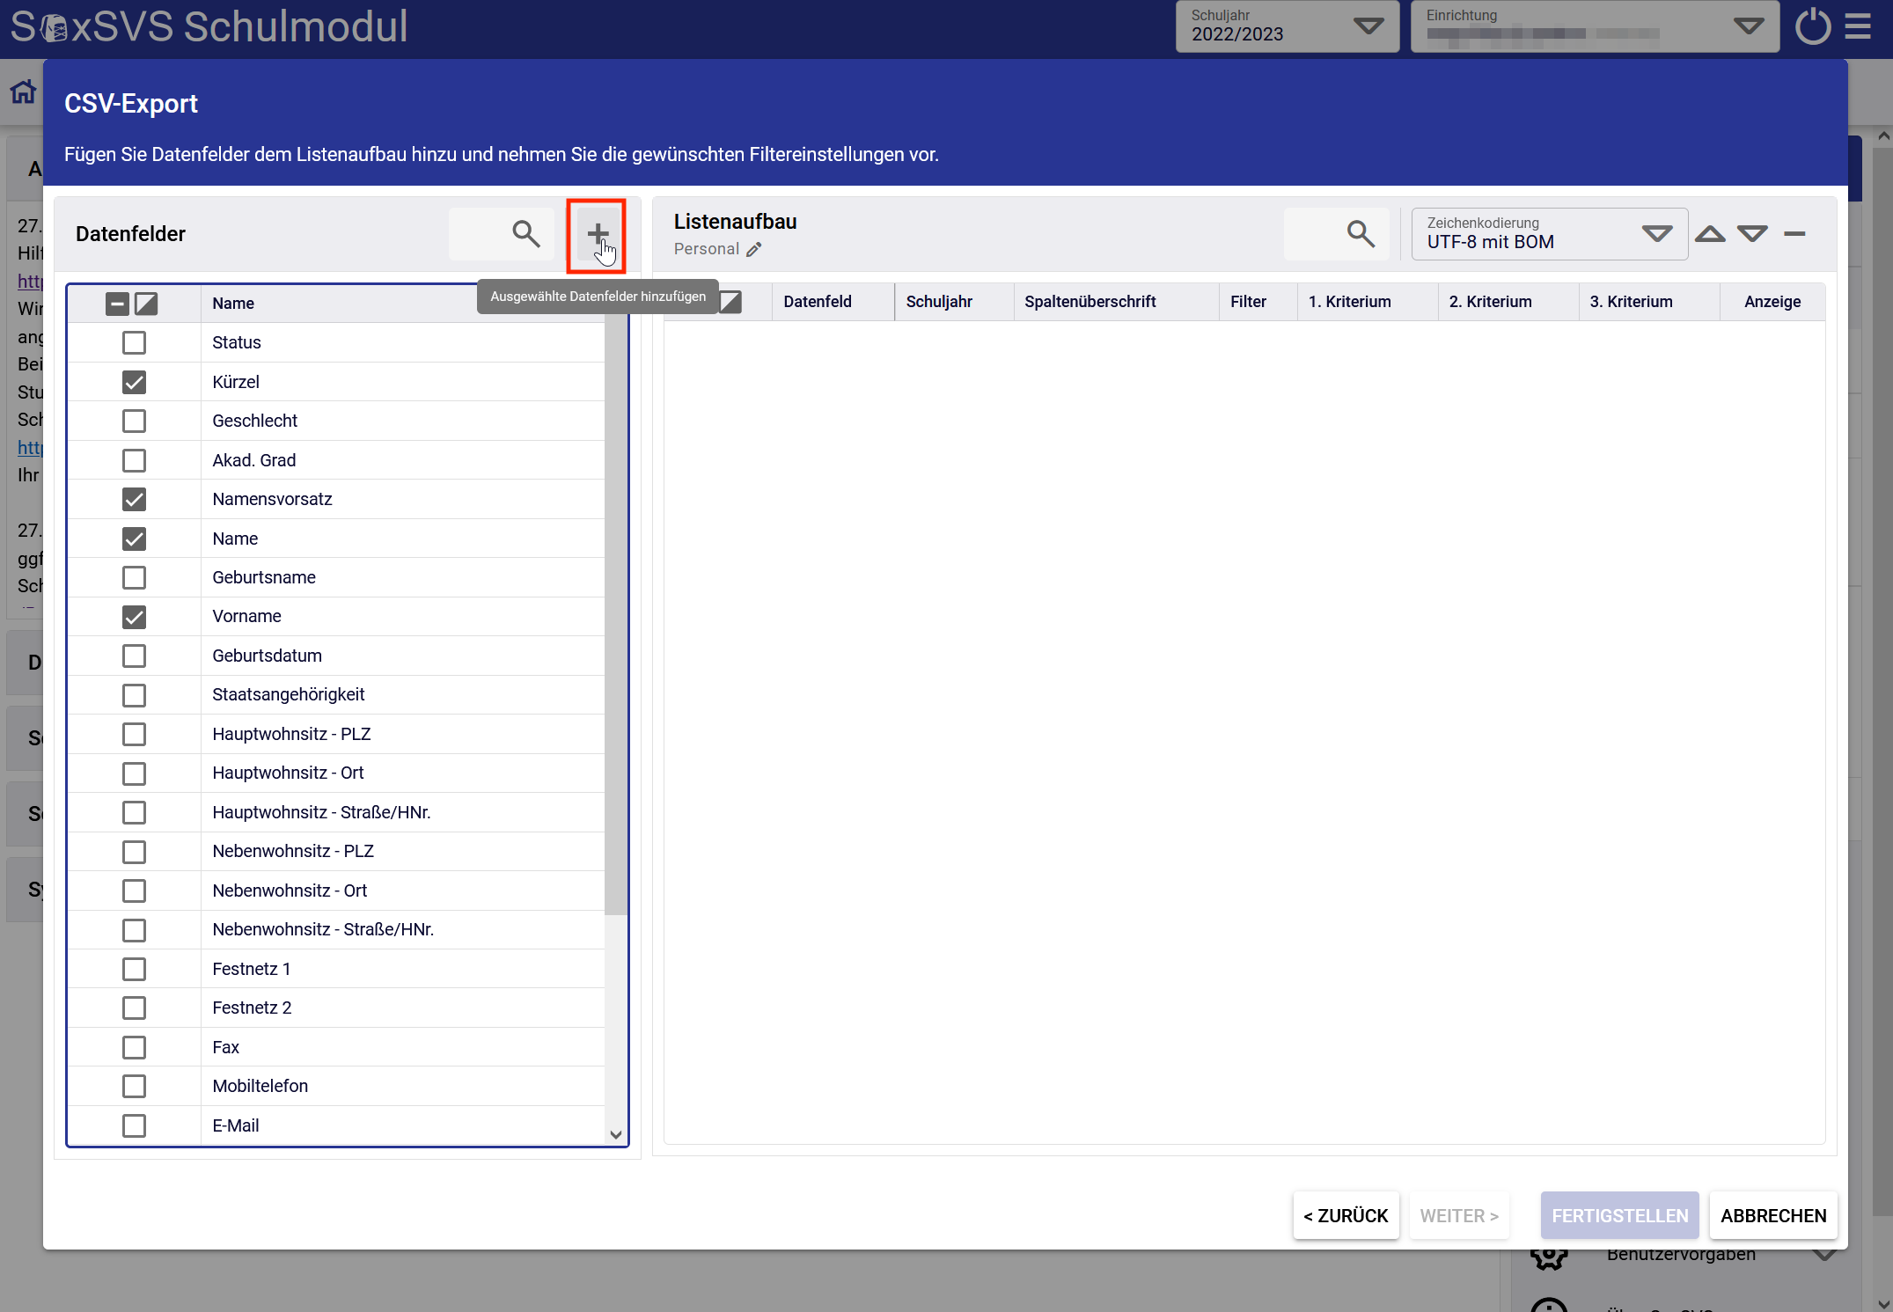Screen dimensions: 1893x1312
Task: Click the FERTIGSTELLEN button
Action: [1619, 1215]
